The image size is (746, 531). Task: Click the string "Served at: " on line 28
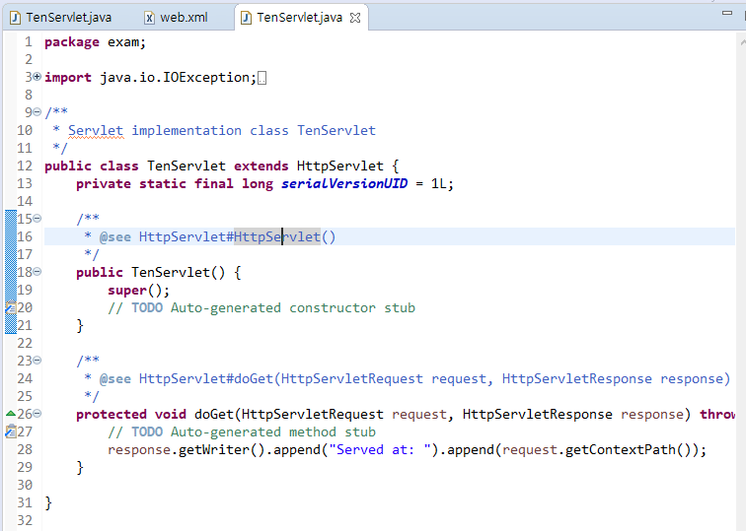pos(380,450)
